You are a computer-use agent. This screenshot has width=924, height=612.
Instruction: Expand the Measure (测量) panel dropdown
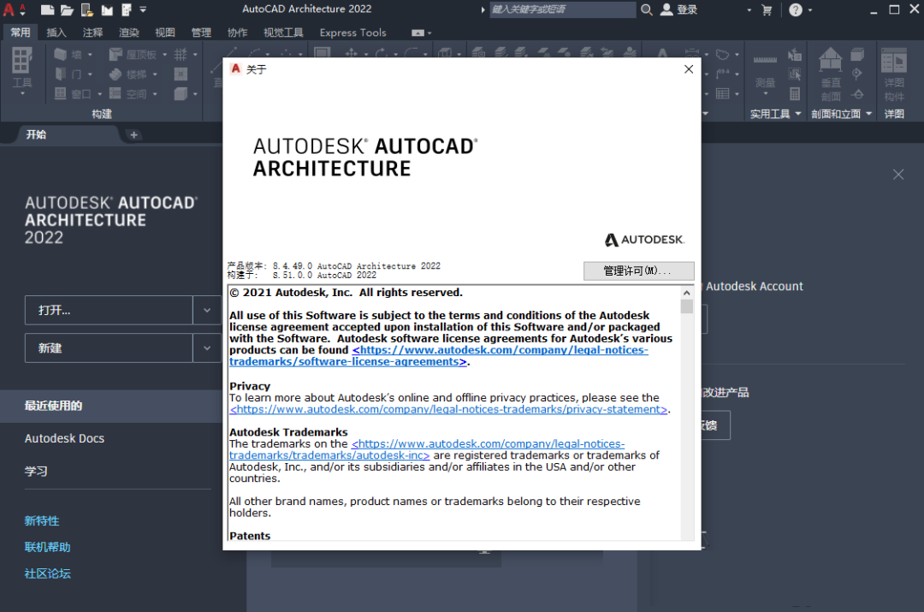coord(766,92)
